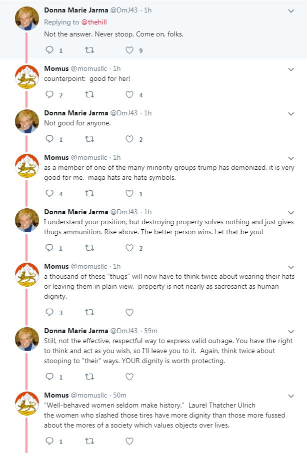
Task: Retweet Donna's 'Rise above' tweet
Action: 89,248
